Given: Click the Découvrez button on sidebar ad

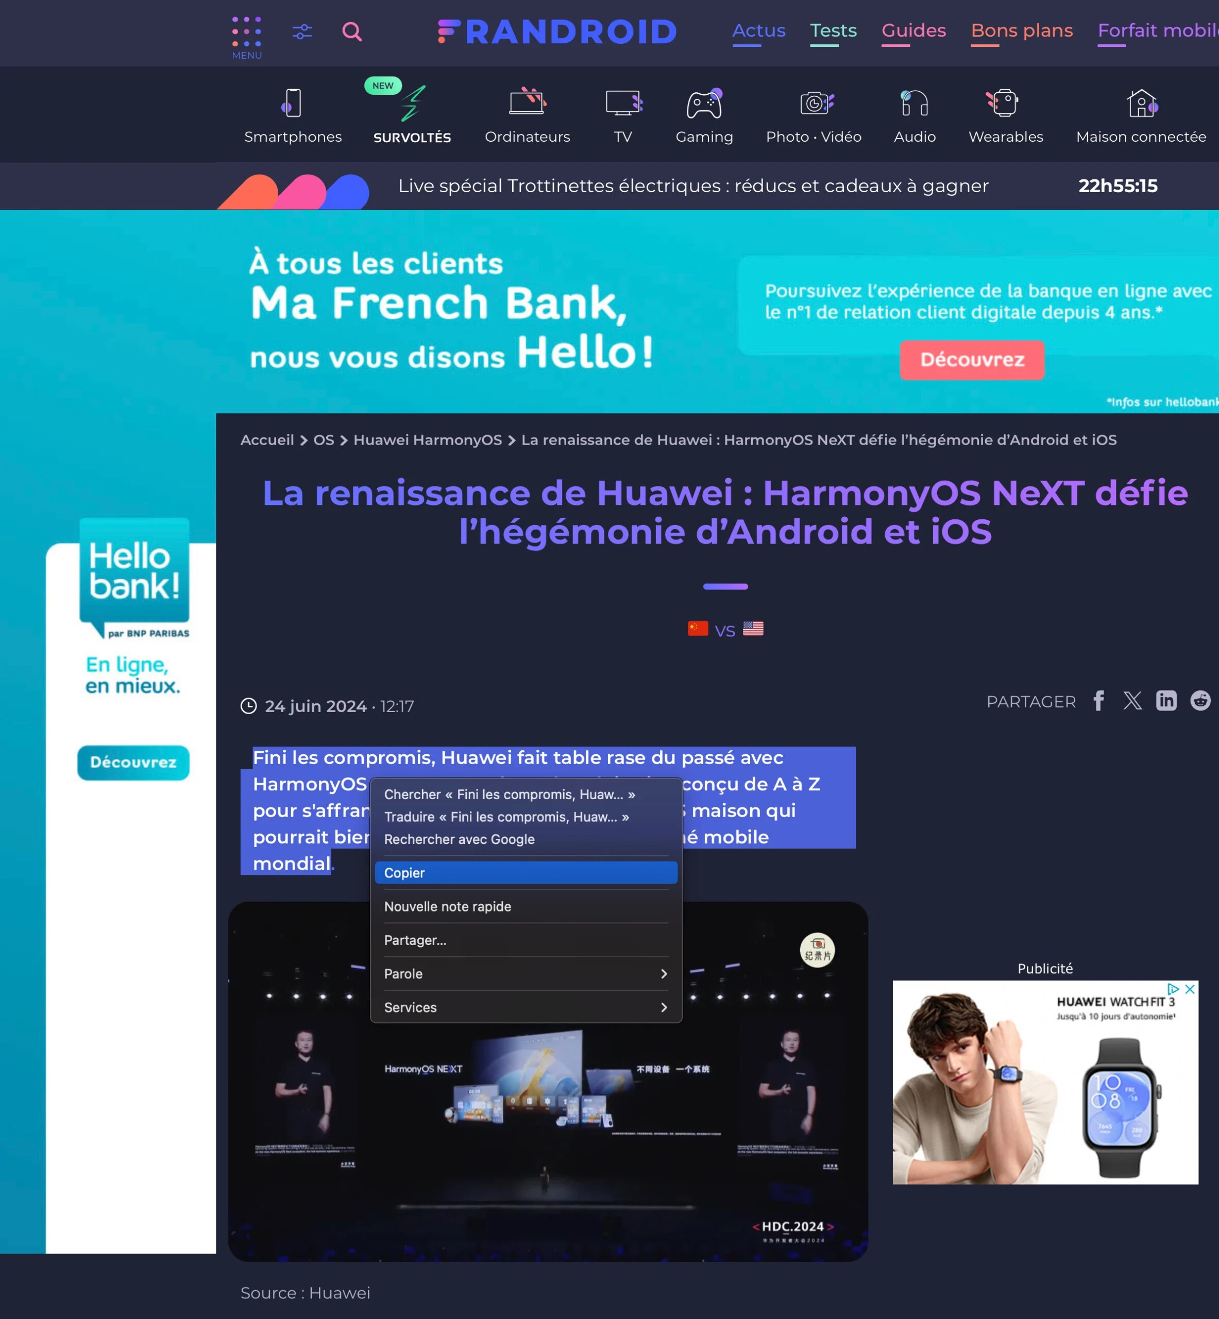Looking at the screenshot, I should pos(130,762).
